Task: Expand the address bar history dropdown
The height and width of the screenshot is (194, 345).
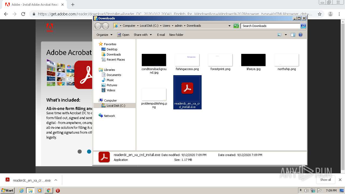Action: click(229, 26)
